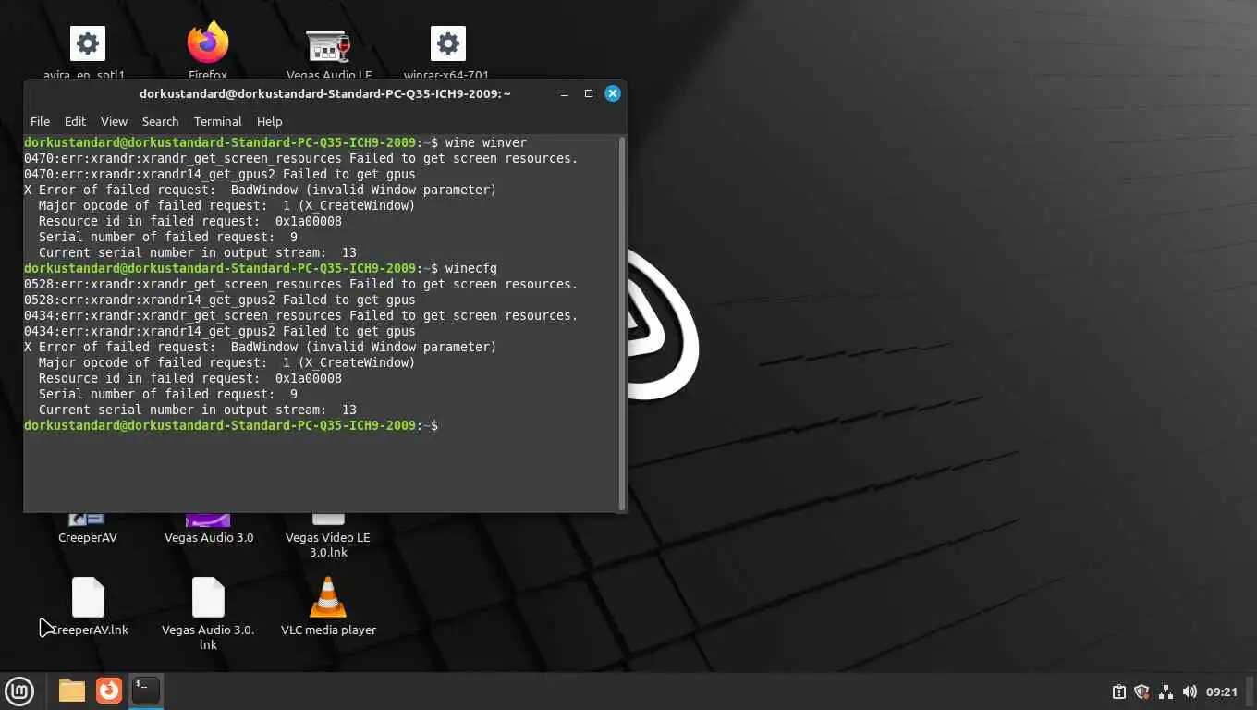1257x710 pixels.
Task: Close the terminal window
Action: 612,93
